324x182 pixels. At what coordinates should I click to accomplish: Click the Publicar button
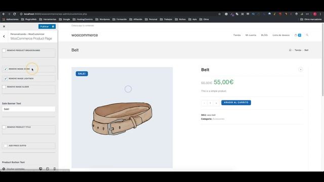[x=45, y=26]
